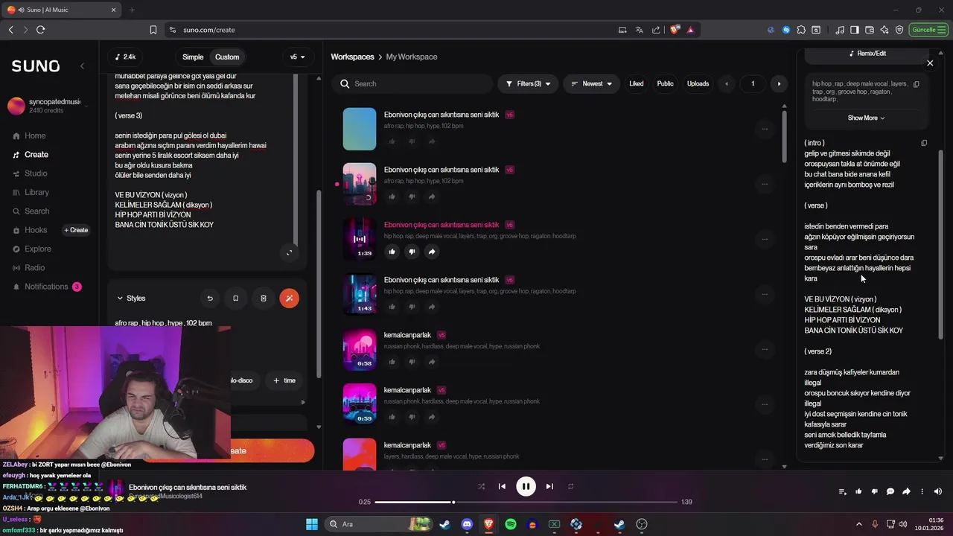Like the playing 1:39 Ebonivon song
Image resolution: width=953 pixels, height=536 pixels.
(392, 252)
